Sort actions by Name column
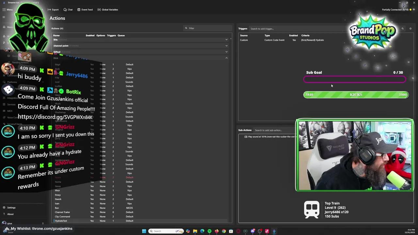Image resolution: width=418 pixels, height=235 pixels. pyautogui.click(x=56, y=35)
